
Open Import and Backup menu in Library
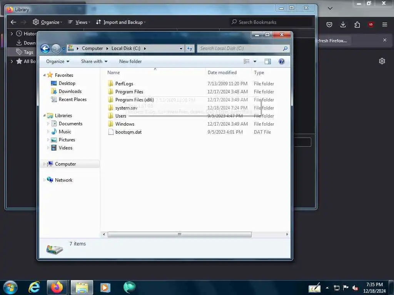120,22
